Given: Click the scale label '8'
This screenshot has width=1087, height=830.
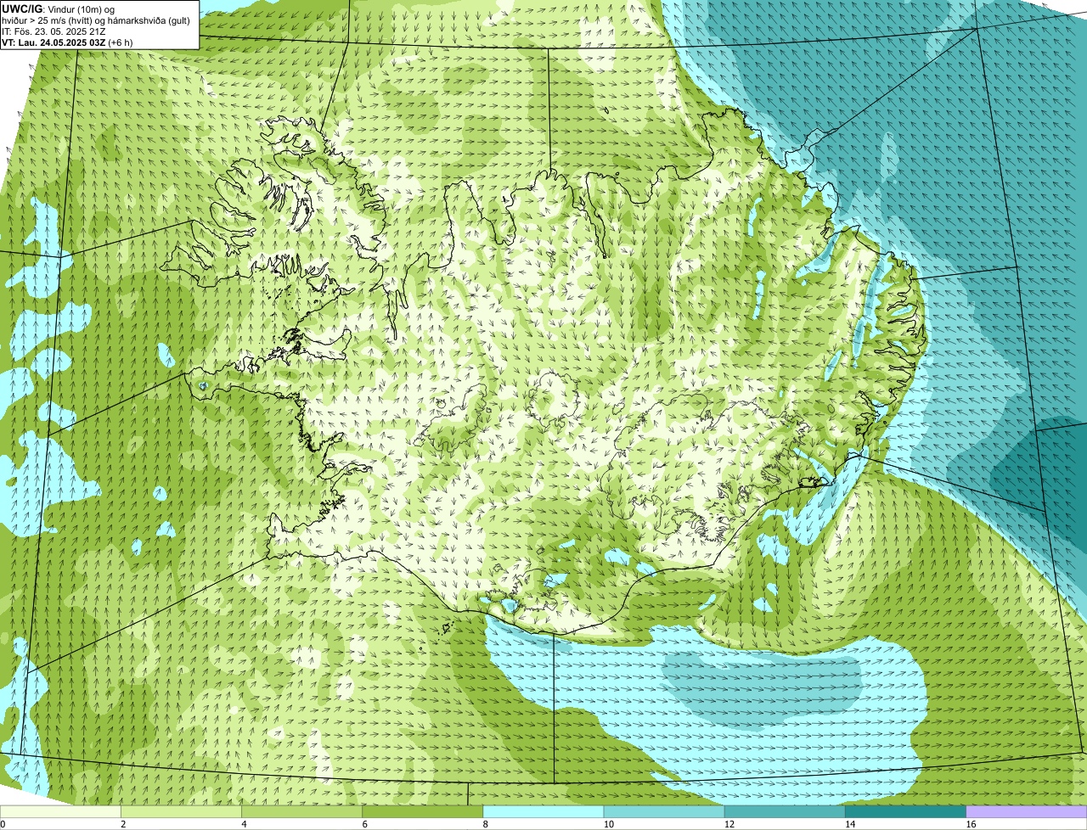Looking at the screenshot, I should 485,824.
